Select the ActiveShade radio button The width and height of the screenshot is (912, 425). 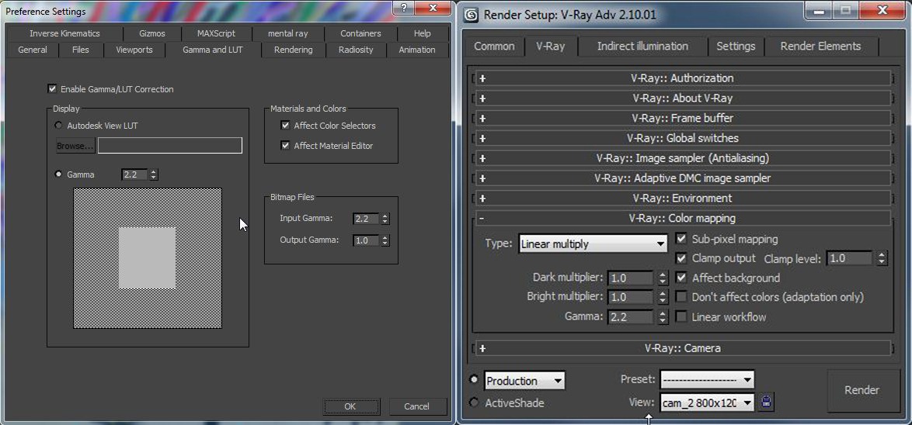coord(474,403)
